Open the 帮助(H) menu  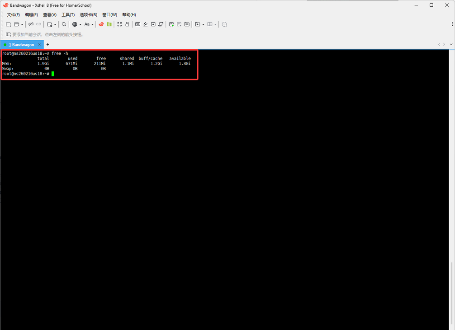coord(129,15)
